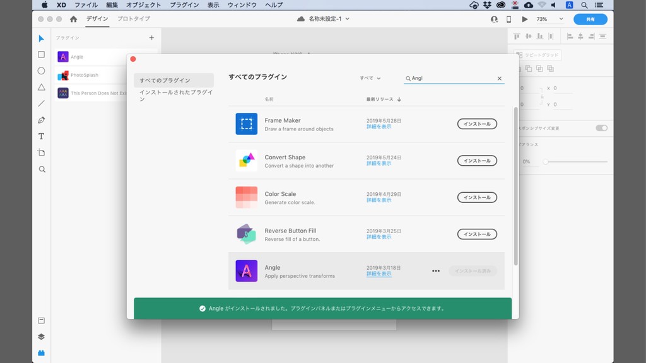The image size is (646, 363).
Task: Open the Assets panel icon
Action: [x=41, y=321]
